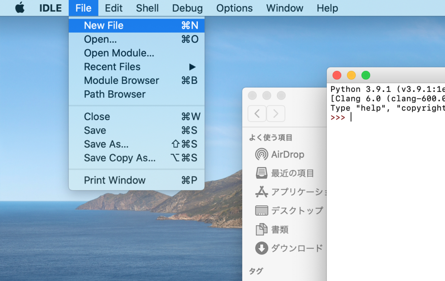Click the Finder back arrow button
445x281 pixels.
pos(257,114)
